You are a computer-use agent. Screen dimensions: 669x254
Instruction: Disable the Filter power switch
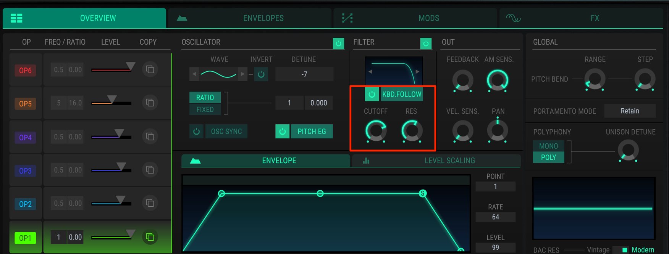(x=426, y=43)
